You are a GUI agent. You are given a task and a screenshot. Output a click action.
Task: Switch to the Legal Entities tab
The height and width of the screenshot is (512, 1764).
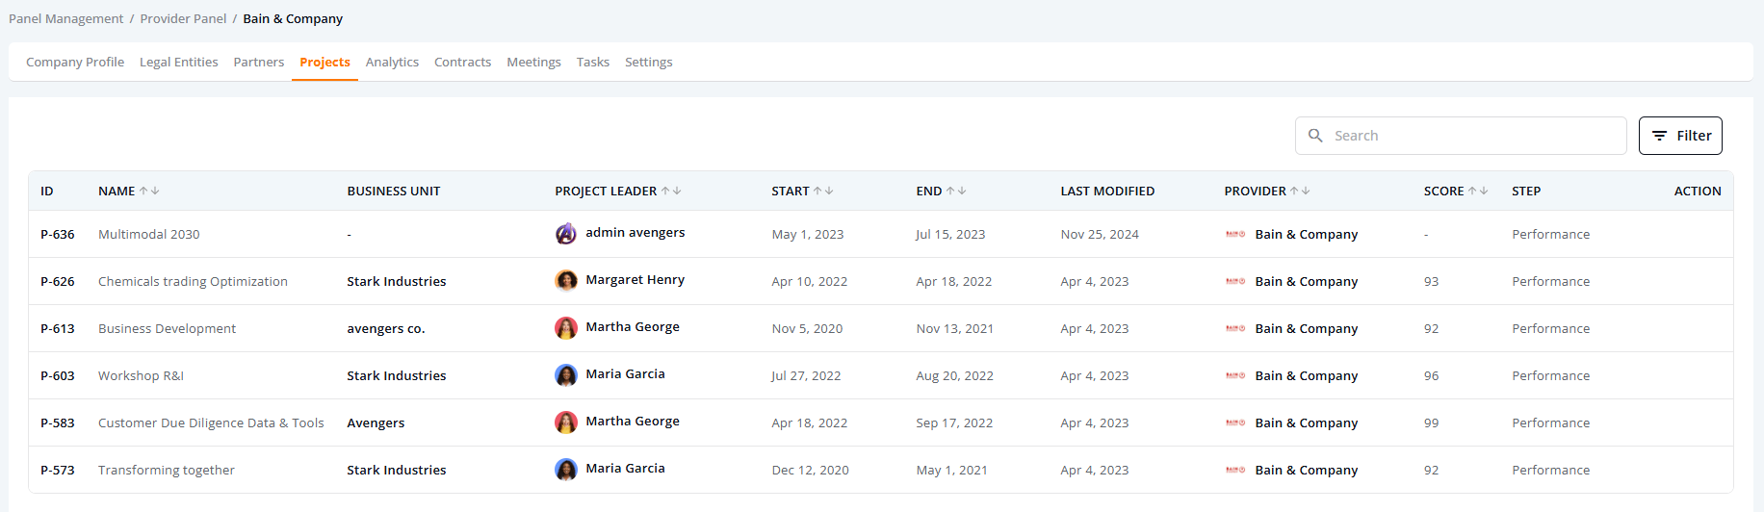point(179,62)
